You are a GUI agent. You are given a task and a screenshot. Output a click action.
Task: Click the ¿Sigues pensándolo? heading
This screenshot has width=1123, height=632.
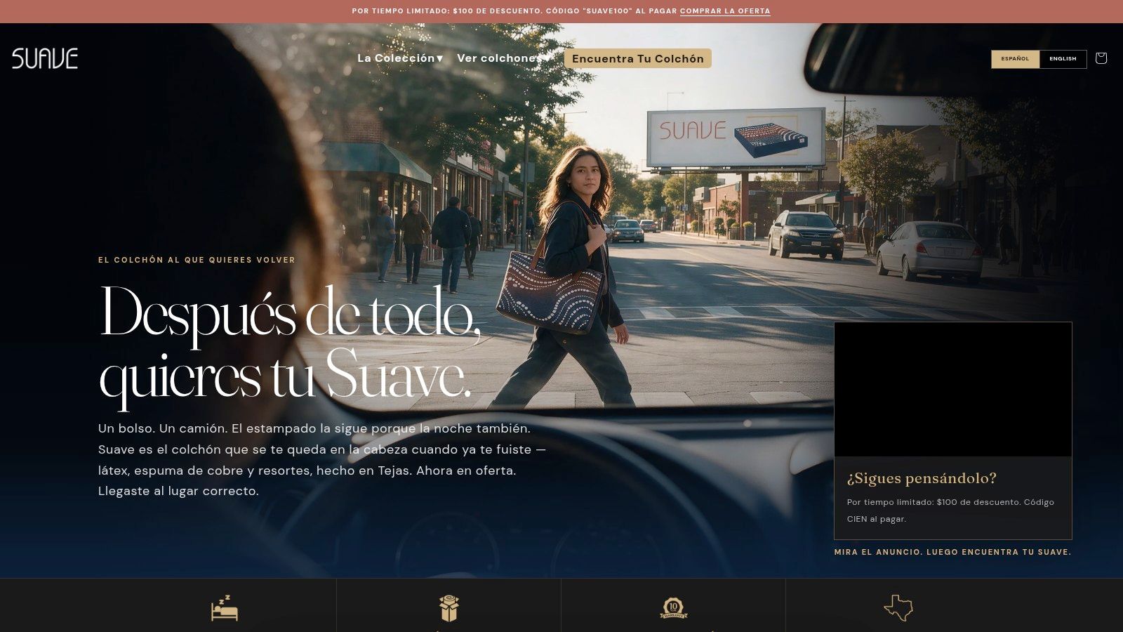(x=922, y=478)
